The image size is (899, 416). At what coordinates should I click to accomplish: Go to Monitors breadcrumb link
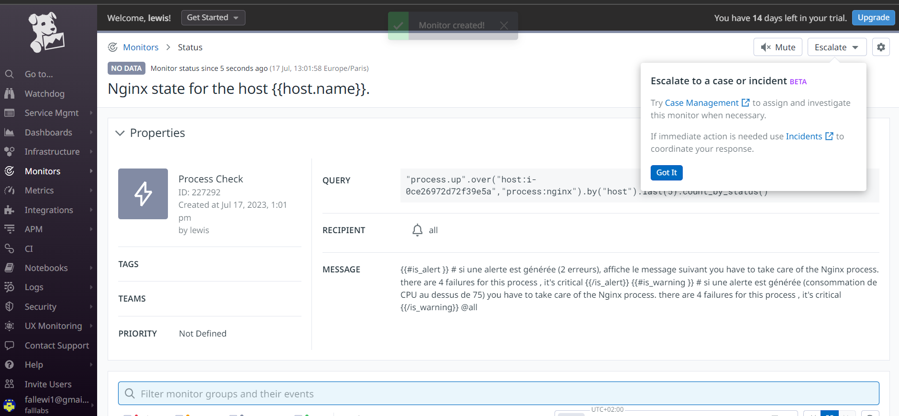pyautogui.click(x=141, y=47)
